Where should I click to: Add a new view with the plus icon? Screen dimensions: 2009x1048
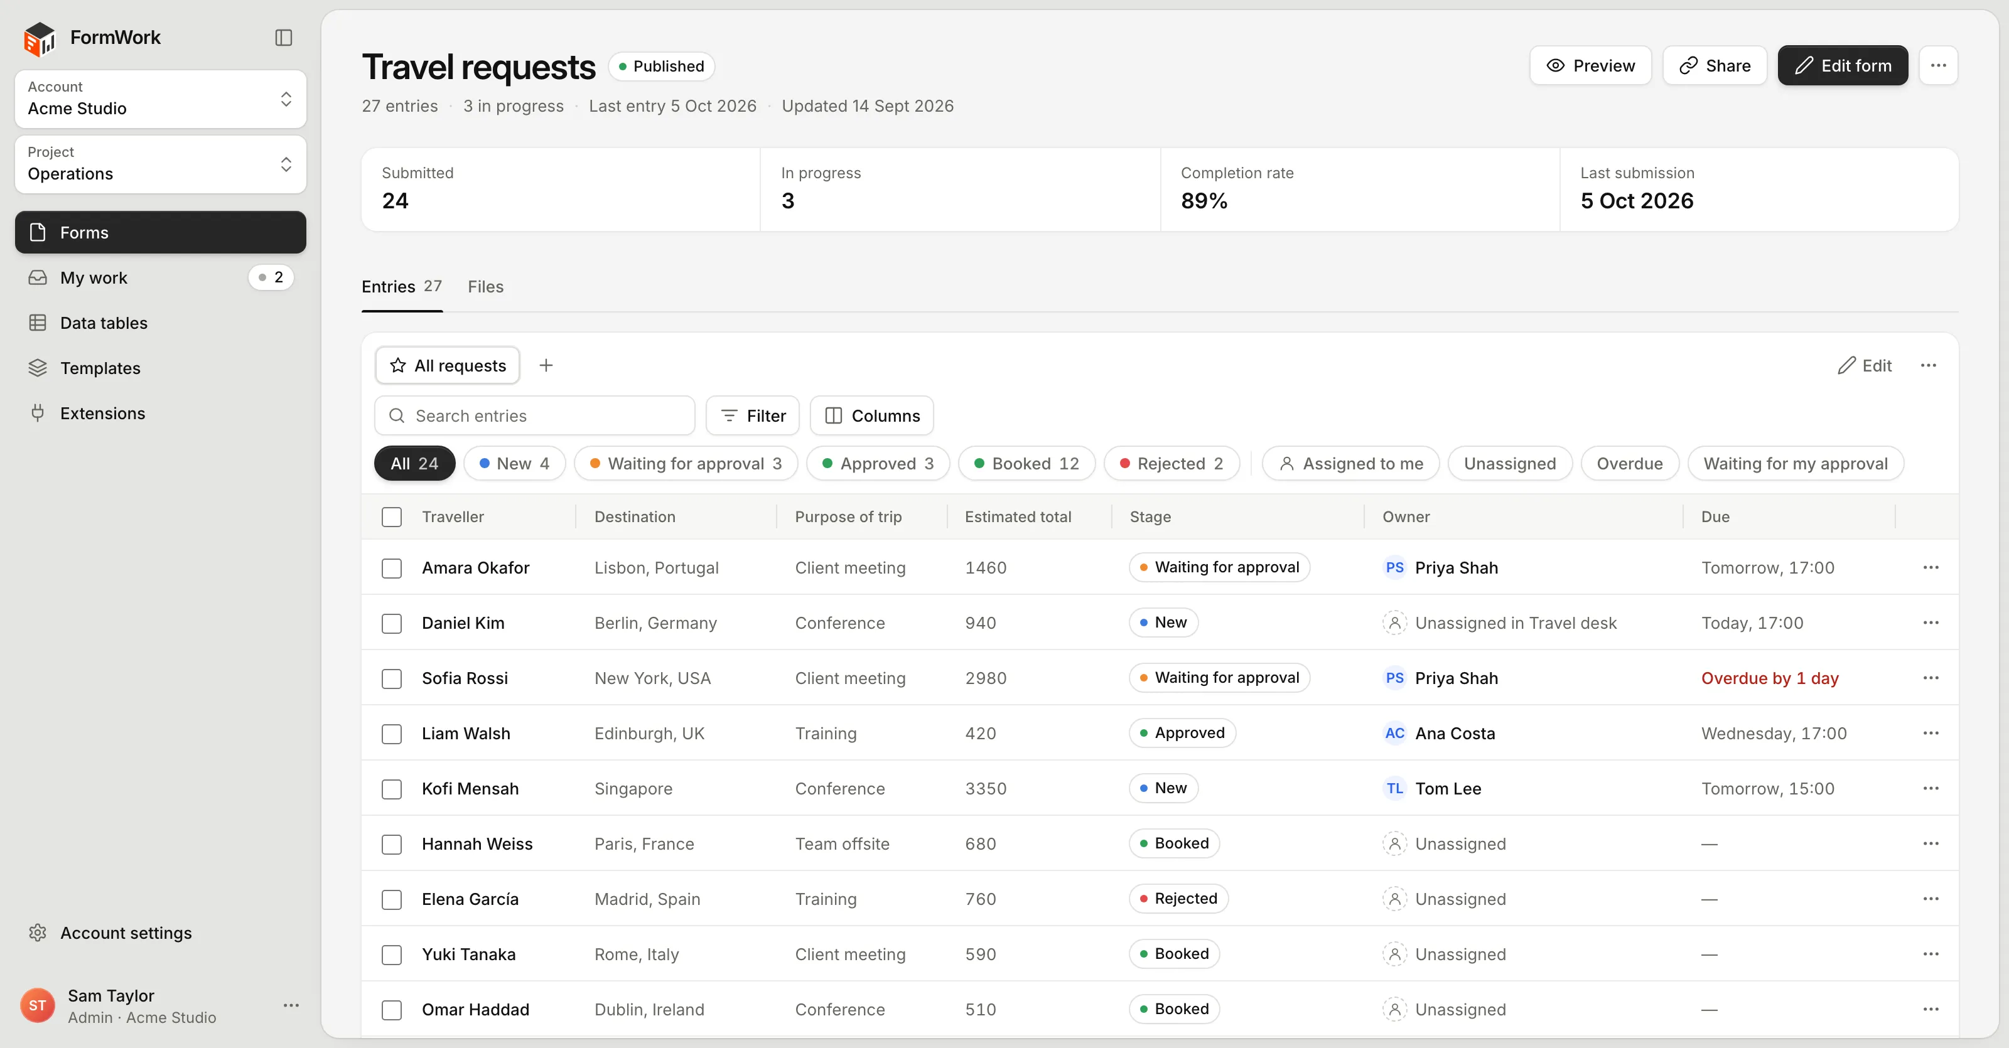[546, 366]
